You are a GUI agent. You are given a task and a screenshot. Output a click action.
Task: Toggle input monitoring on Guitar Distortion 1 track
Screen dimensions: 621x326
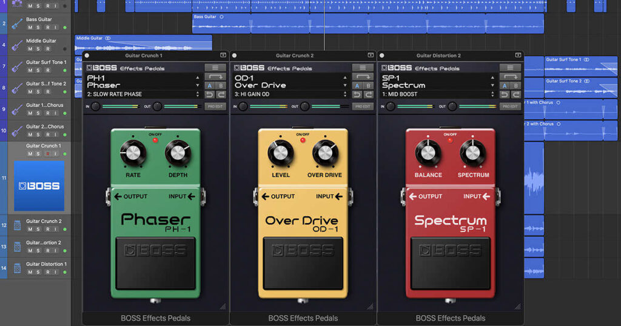coord(55,272)
